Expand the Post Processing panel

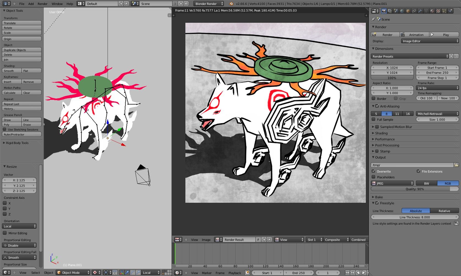point(387,145)
